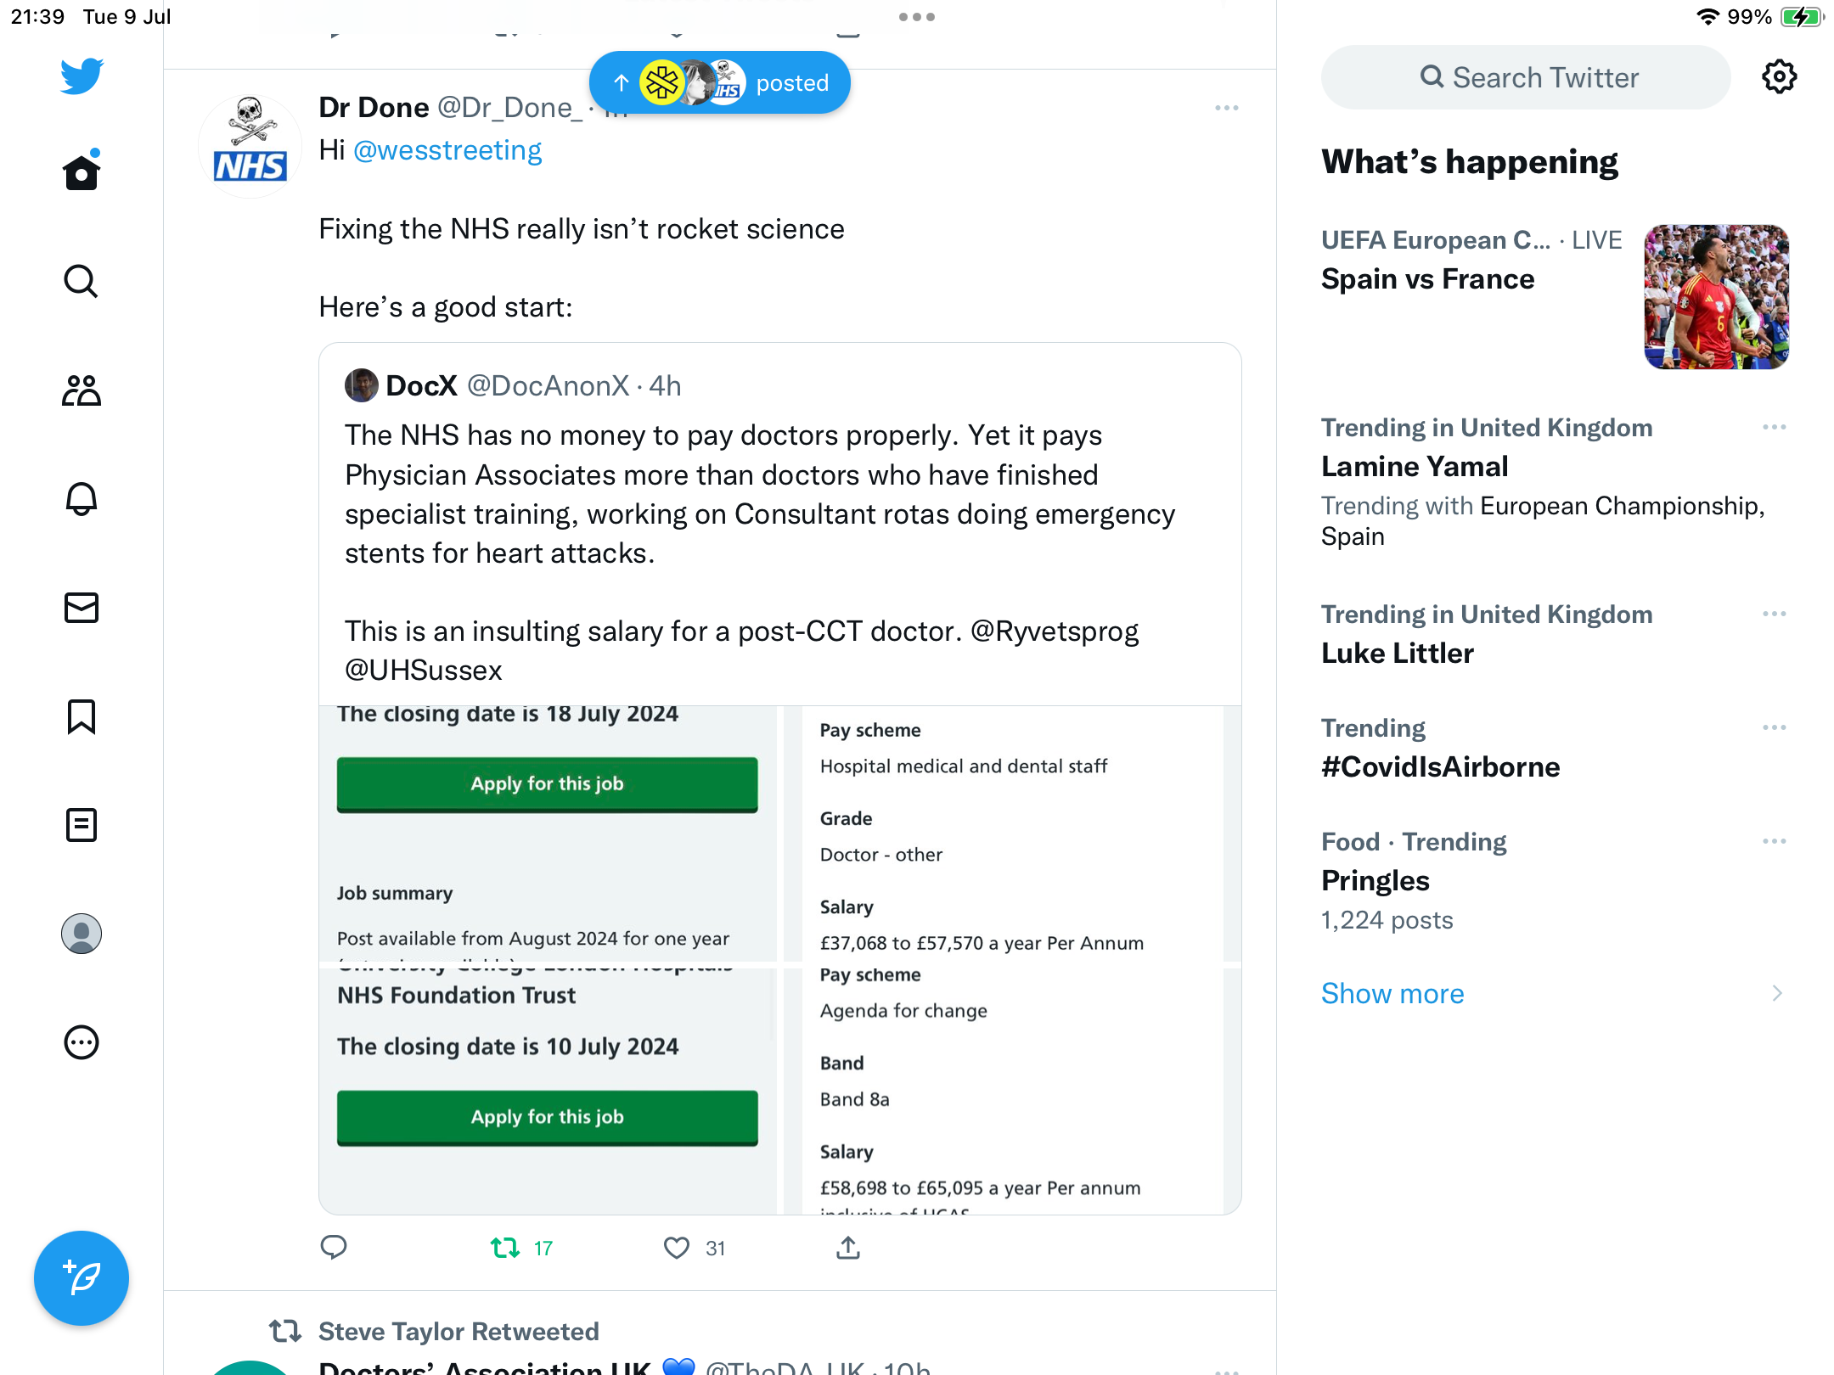Image resolution: width=1834 pixels, height=1375 pixels.
Task: Tap the compose tweet button
Action: coord(82,1278)
